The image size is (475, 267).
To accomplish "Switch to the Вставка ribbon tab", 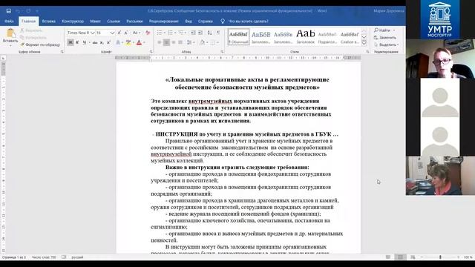I will click(49, 22).
